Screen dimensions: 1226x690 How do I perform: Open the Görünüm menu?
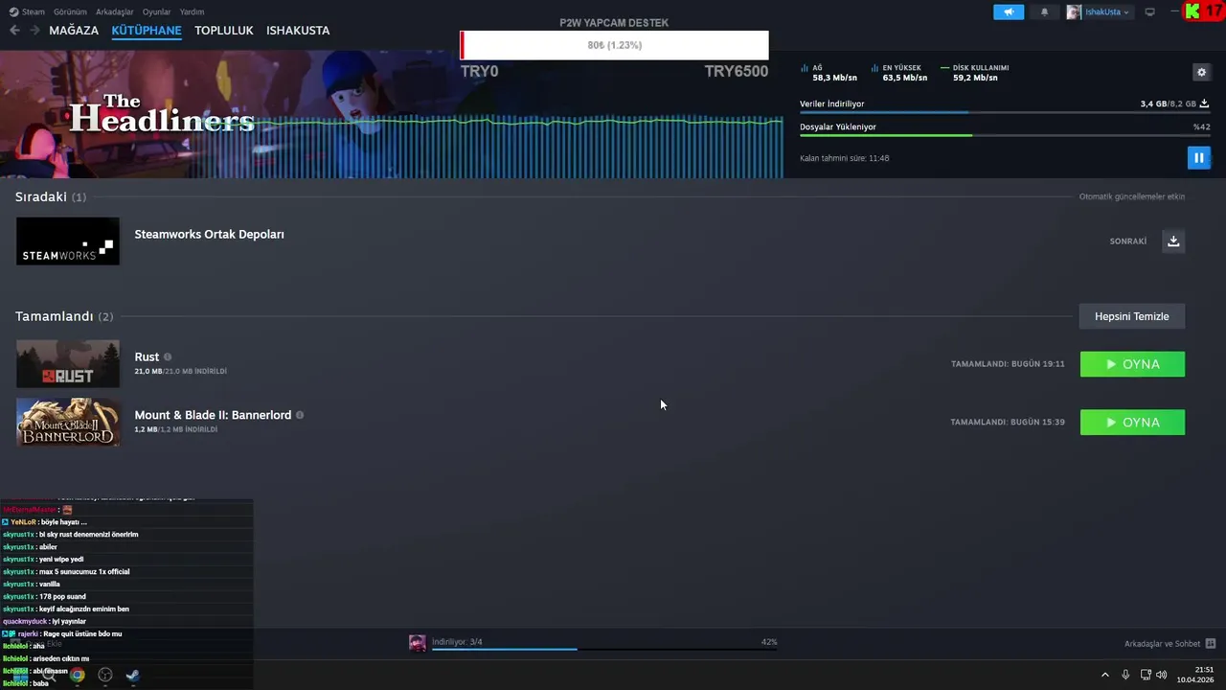point(70,11)
